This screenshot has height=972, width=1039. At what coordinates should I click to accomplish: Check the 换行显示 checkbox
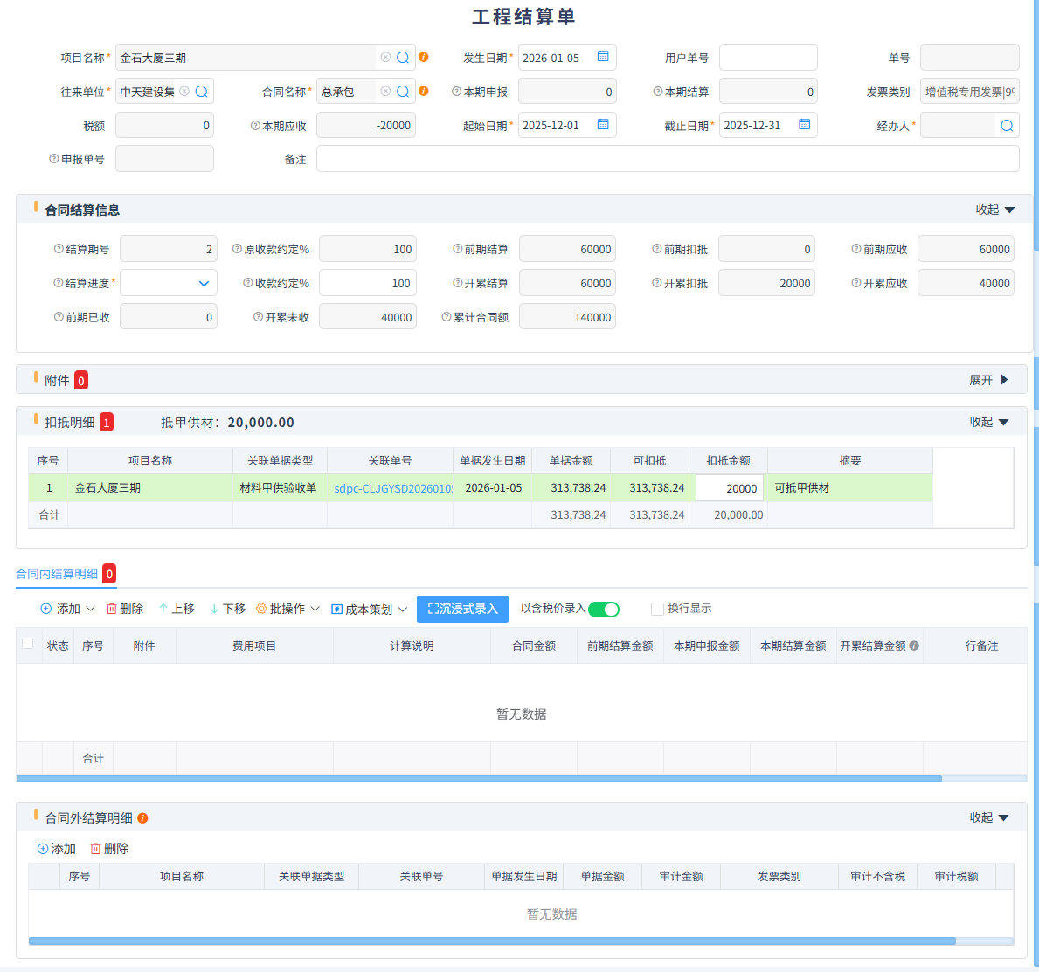point(657,609)
